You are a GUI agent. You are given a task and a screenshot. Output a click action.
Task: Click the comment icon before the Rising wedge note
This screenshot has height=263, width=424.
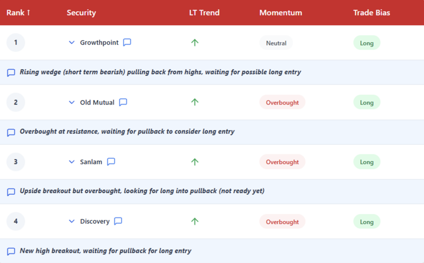pos(11,73)
